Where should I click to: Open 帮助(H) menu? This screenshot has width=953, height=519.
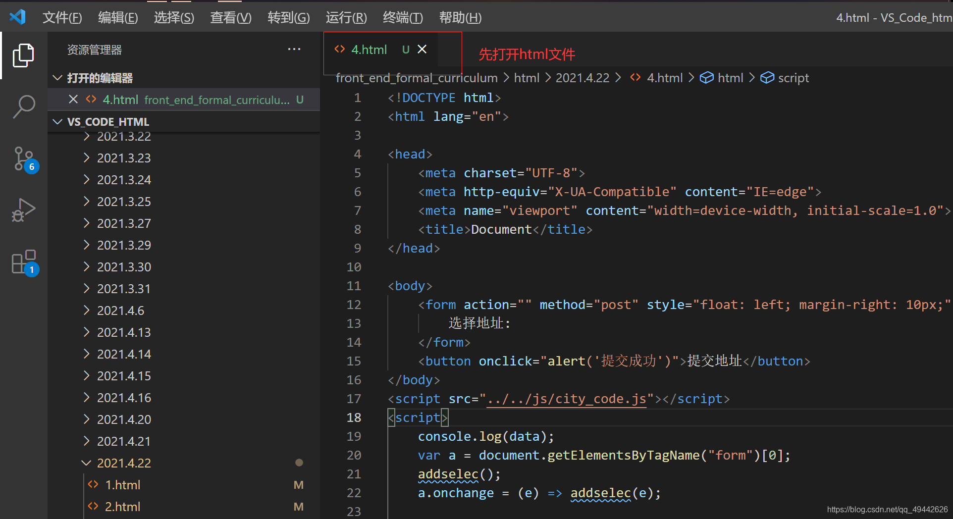coord(460,18)
